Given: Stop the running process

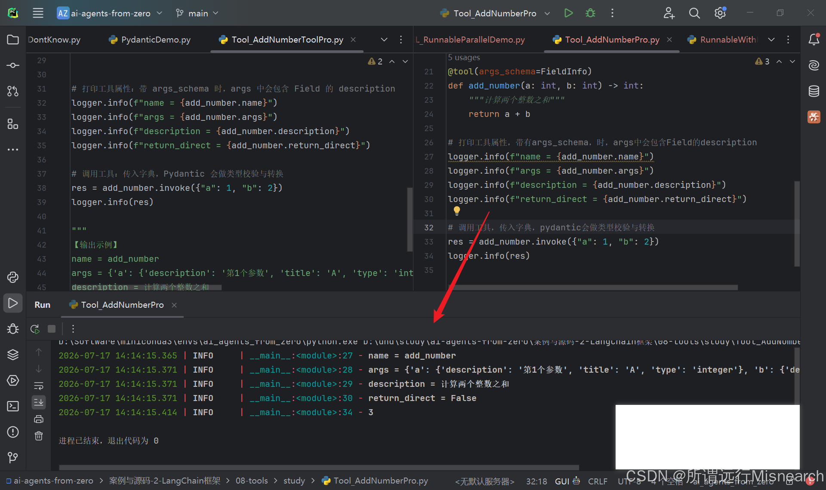Looking at the screenshot, I should coord(52,329).
